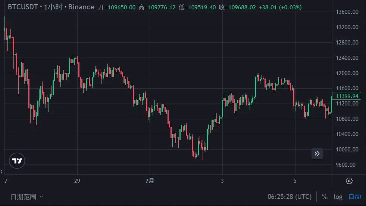
Task: Expand the 日期范围 date range dropdown
Action: [x=27, y=197]
